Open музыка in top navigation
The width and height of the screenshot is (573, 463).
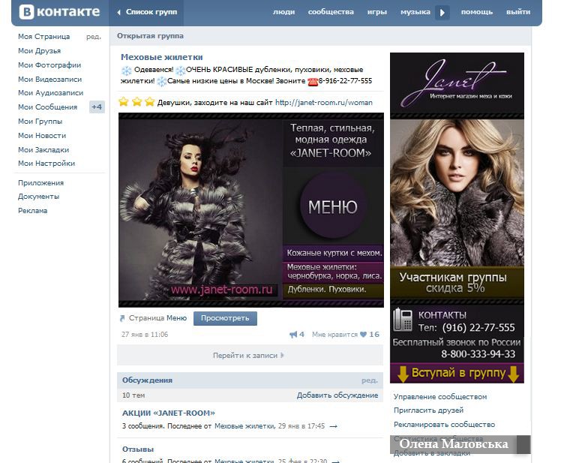[415, 12]
